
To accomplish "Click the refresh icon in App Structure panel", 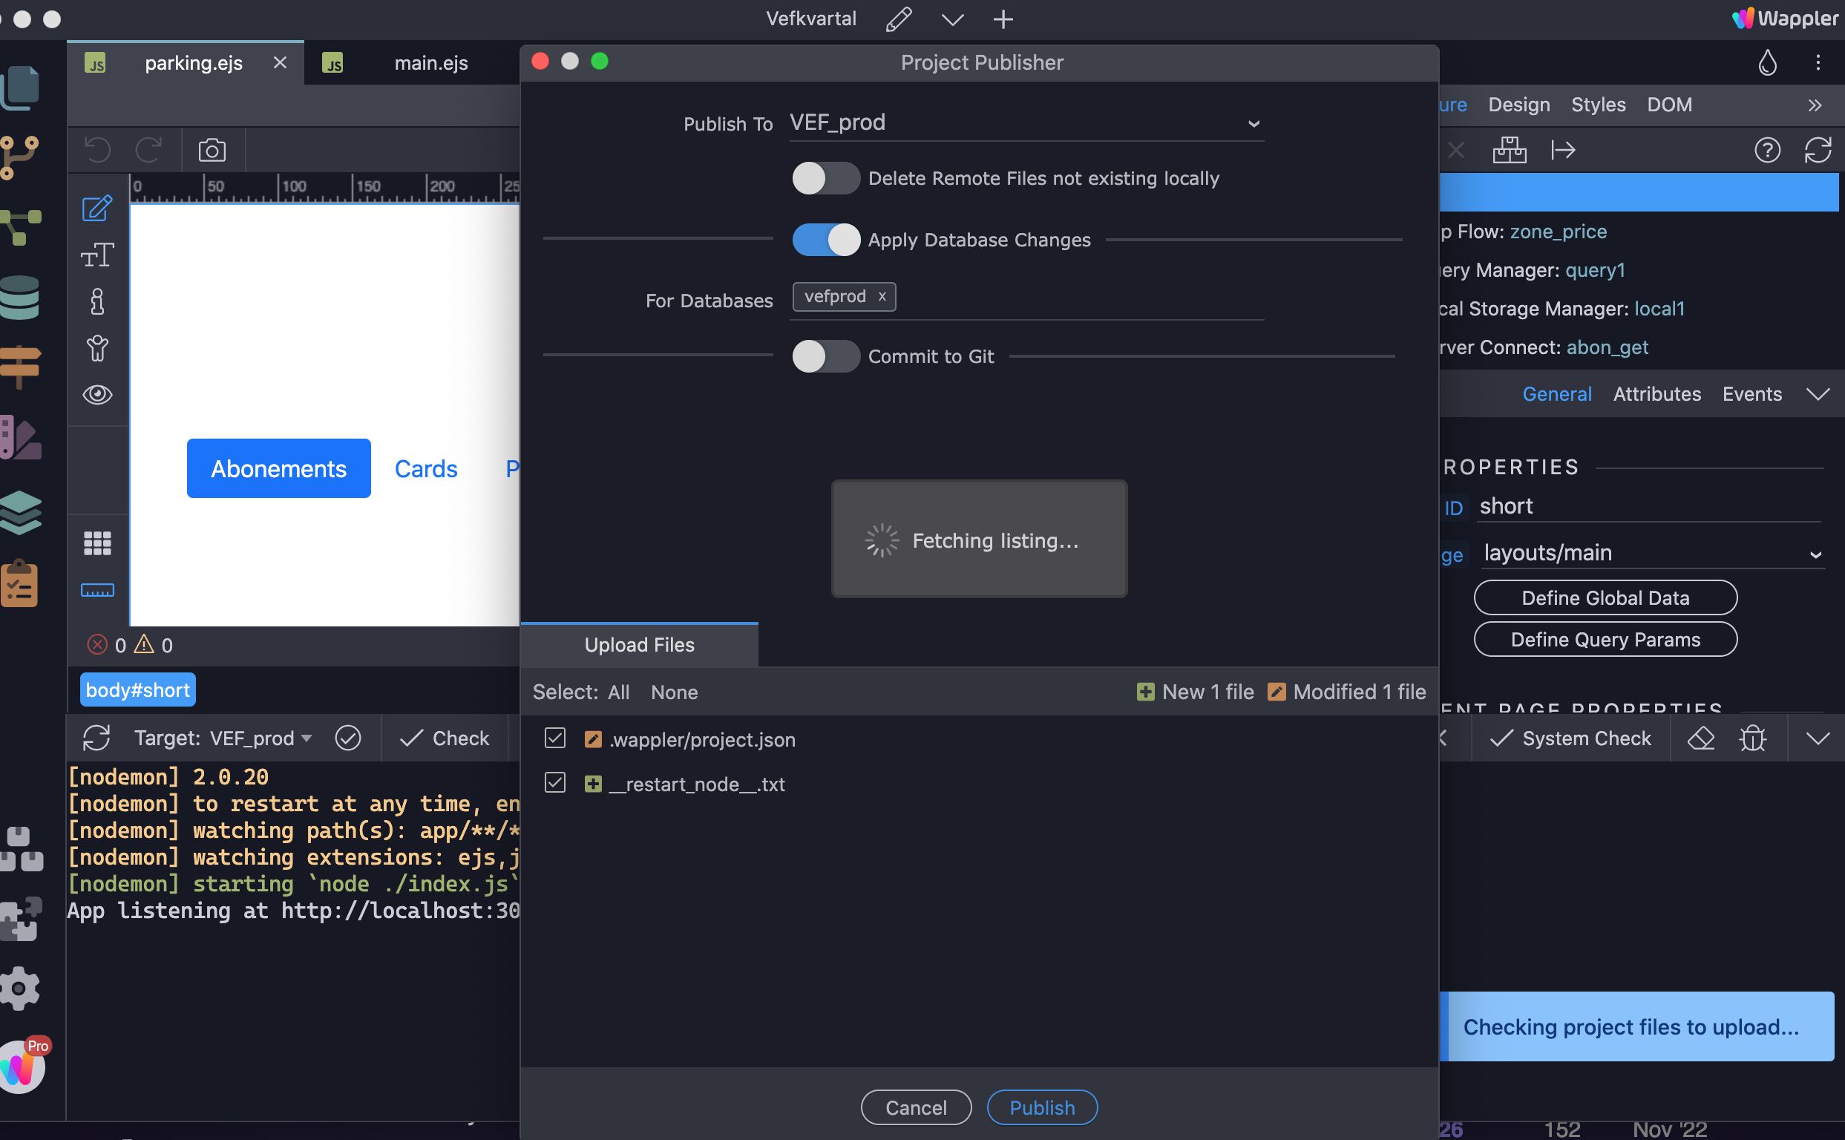I will point(1818,150).
